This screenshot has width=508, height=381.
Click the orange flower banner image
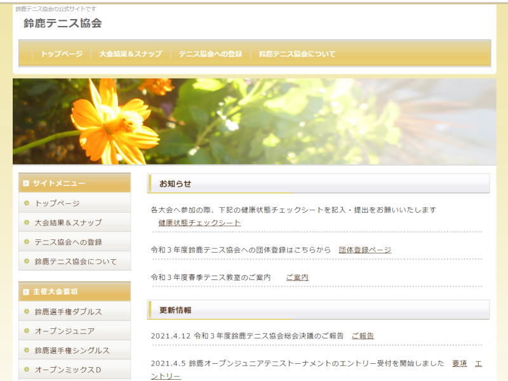coord(254,121)
